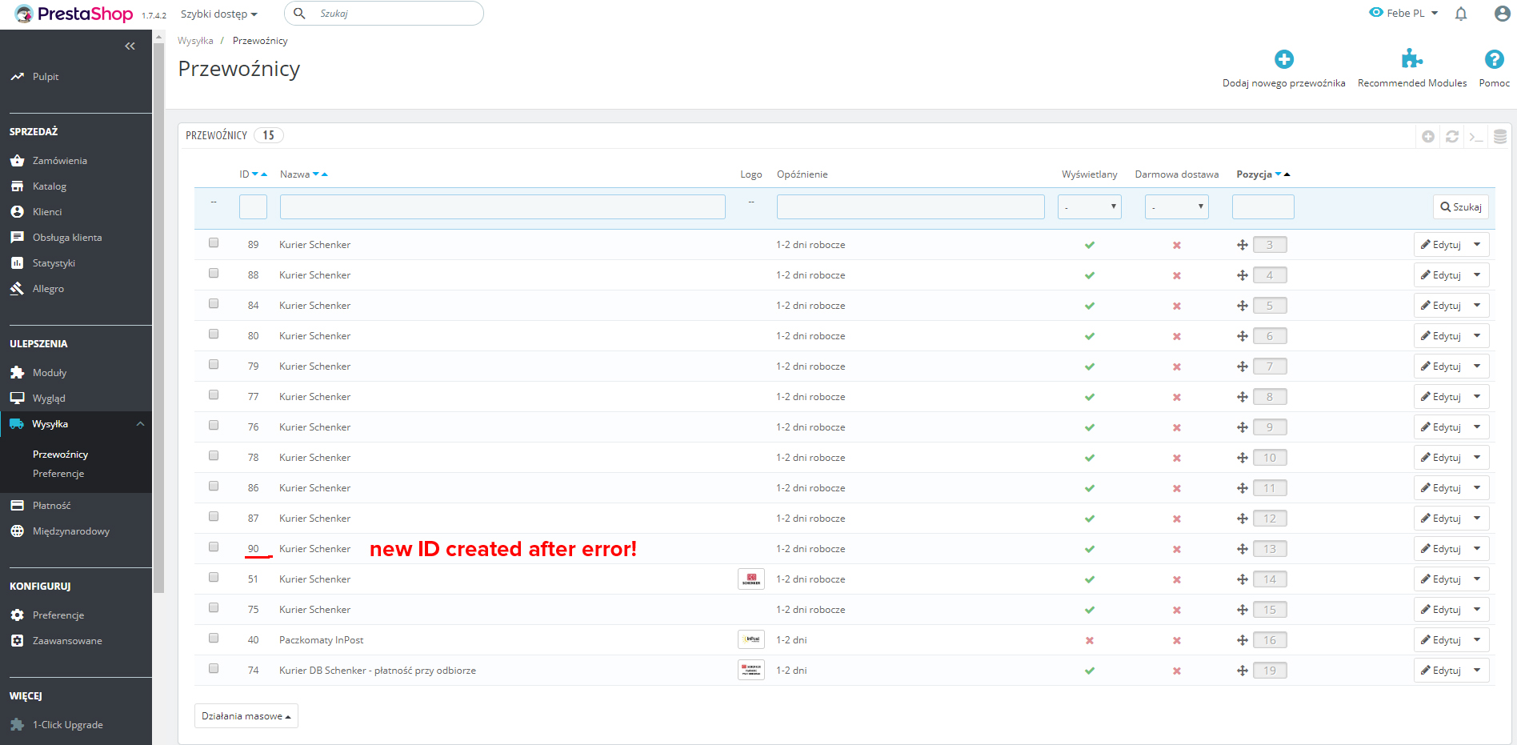Expand actions arrow next to Edytuj for ID 90
The height and width of the screenshot is (745, 1517).
coord(1477,549)
